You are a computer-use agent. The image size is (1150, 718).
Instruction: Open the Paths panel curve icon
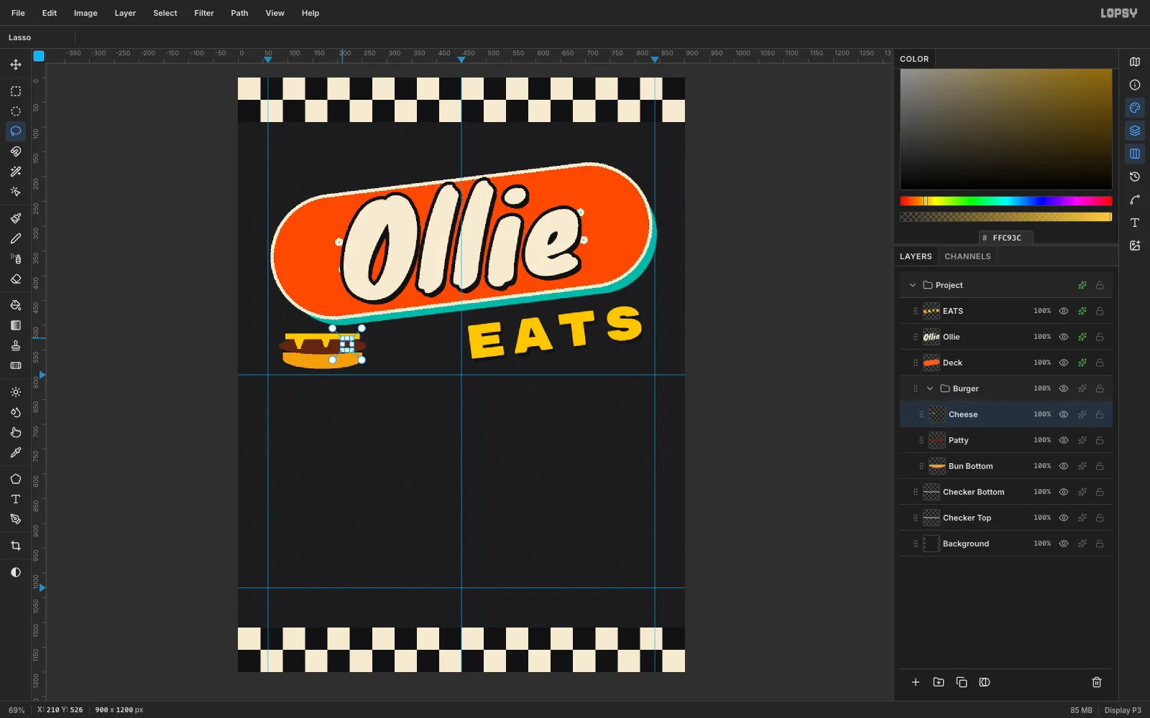[x=1135, y=200]
